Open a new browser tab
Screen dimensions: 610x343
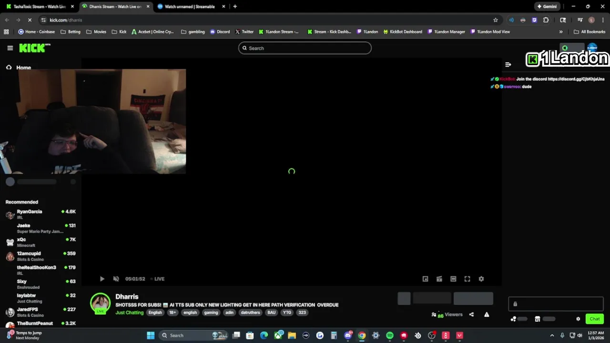point(235,7)
